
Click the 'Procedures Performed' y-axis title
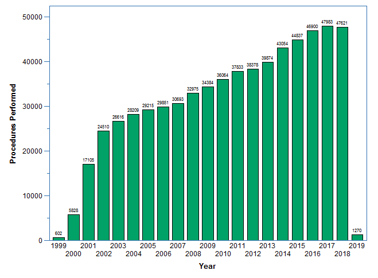tap(13, 124)
